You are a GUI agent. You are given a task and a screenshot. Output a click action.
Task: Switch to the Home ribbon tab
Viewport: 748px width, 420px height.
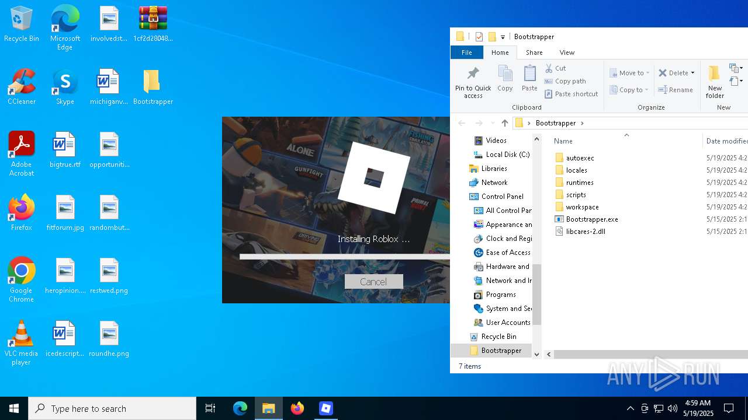click(x=500, y=52)
